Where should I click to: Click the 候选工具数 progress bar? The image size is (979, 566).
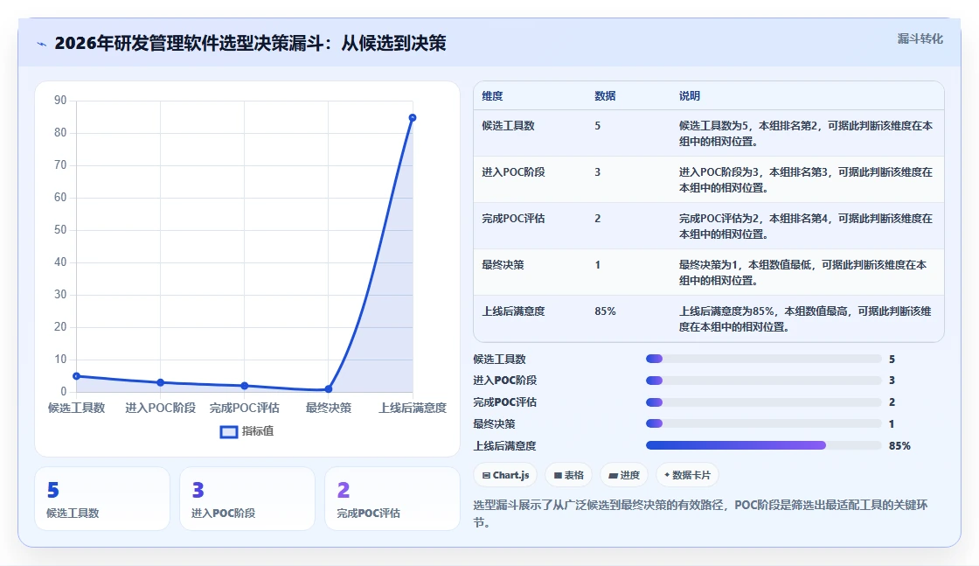point(764,359)
